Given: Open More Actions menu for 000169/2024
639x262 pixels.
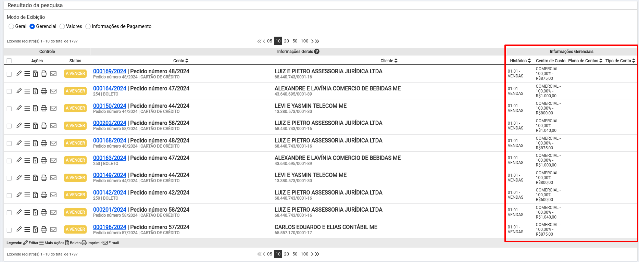Looking at the screenshot, I should click(27, 74).
